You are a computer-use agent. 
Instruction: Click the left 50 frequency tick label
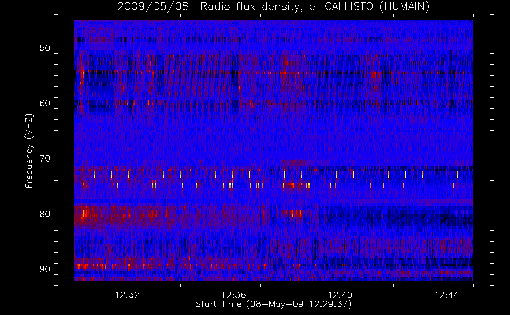click(x=45, y=48)
